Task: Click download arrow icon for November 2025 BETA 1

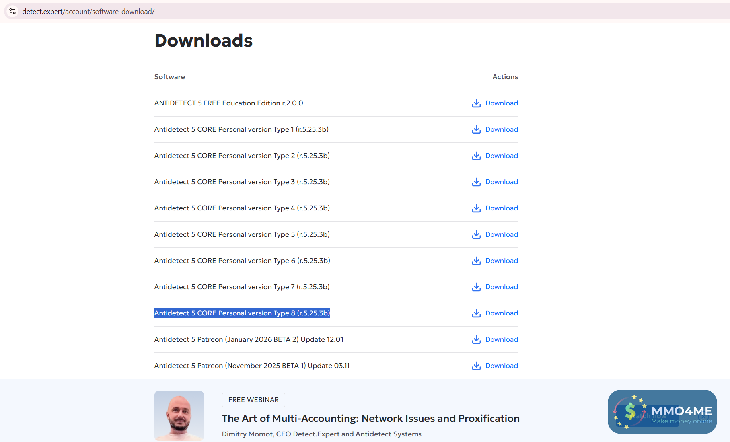Action: [x=476, y=366]
